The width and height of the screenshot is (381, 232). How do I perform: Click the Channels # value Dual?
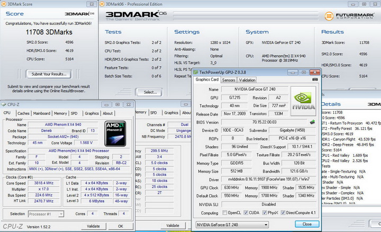click(x=180, y=124)
